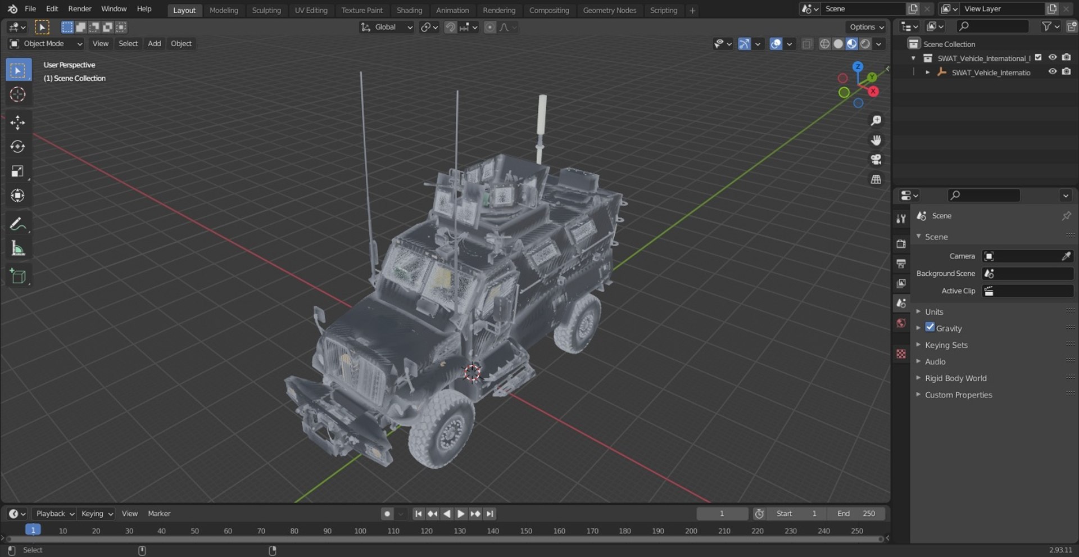The width and height of the screenshot is (1079, 557).
Task: Select the Measure tool
Action: (x=18, y=248)
